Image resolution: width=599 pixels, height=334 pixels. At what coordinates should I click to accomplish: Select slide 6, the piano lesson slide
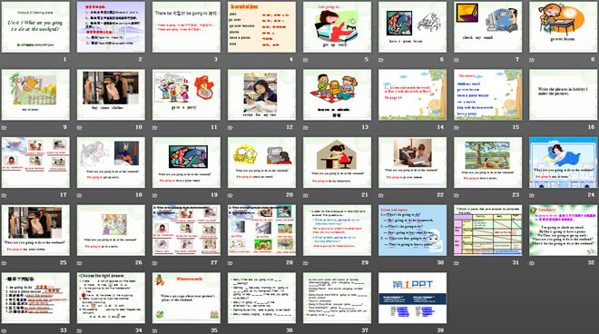(413, 26)
